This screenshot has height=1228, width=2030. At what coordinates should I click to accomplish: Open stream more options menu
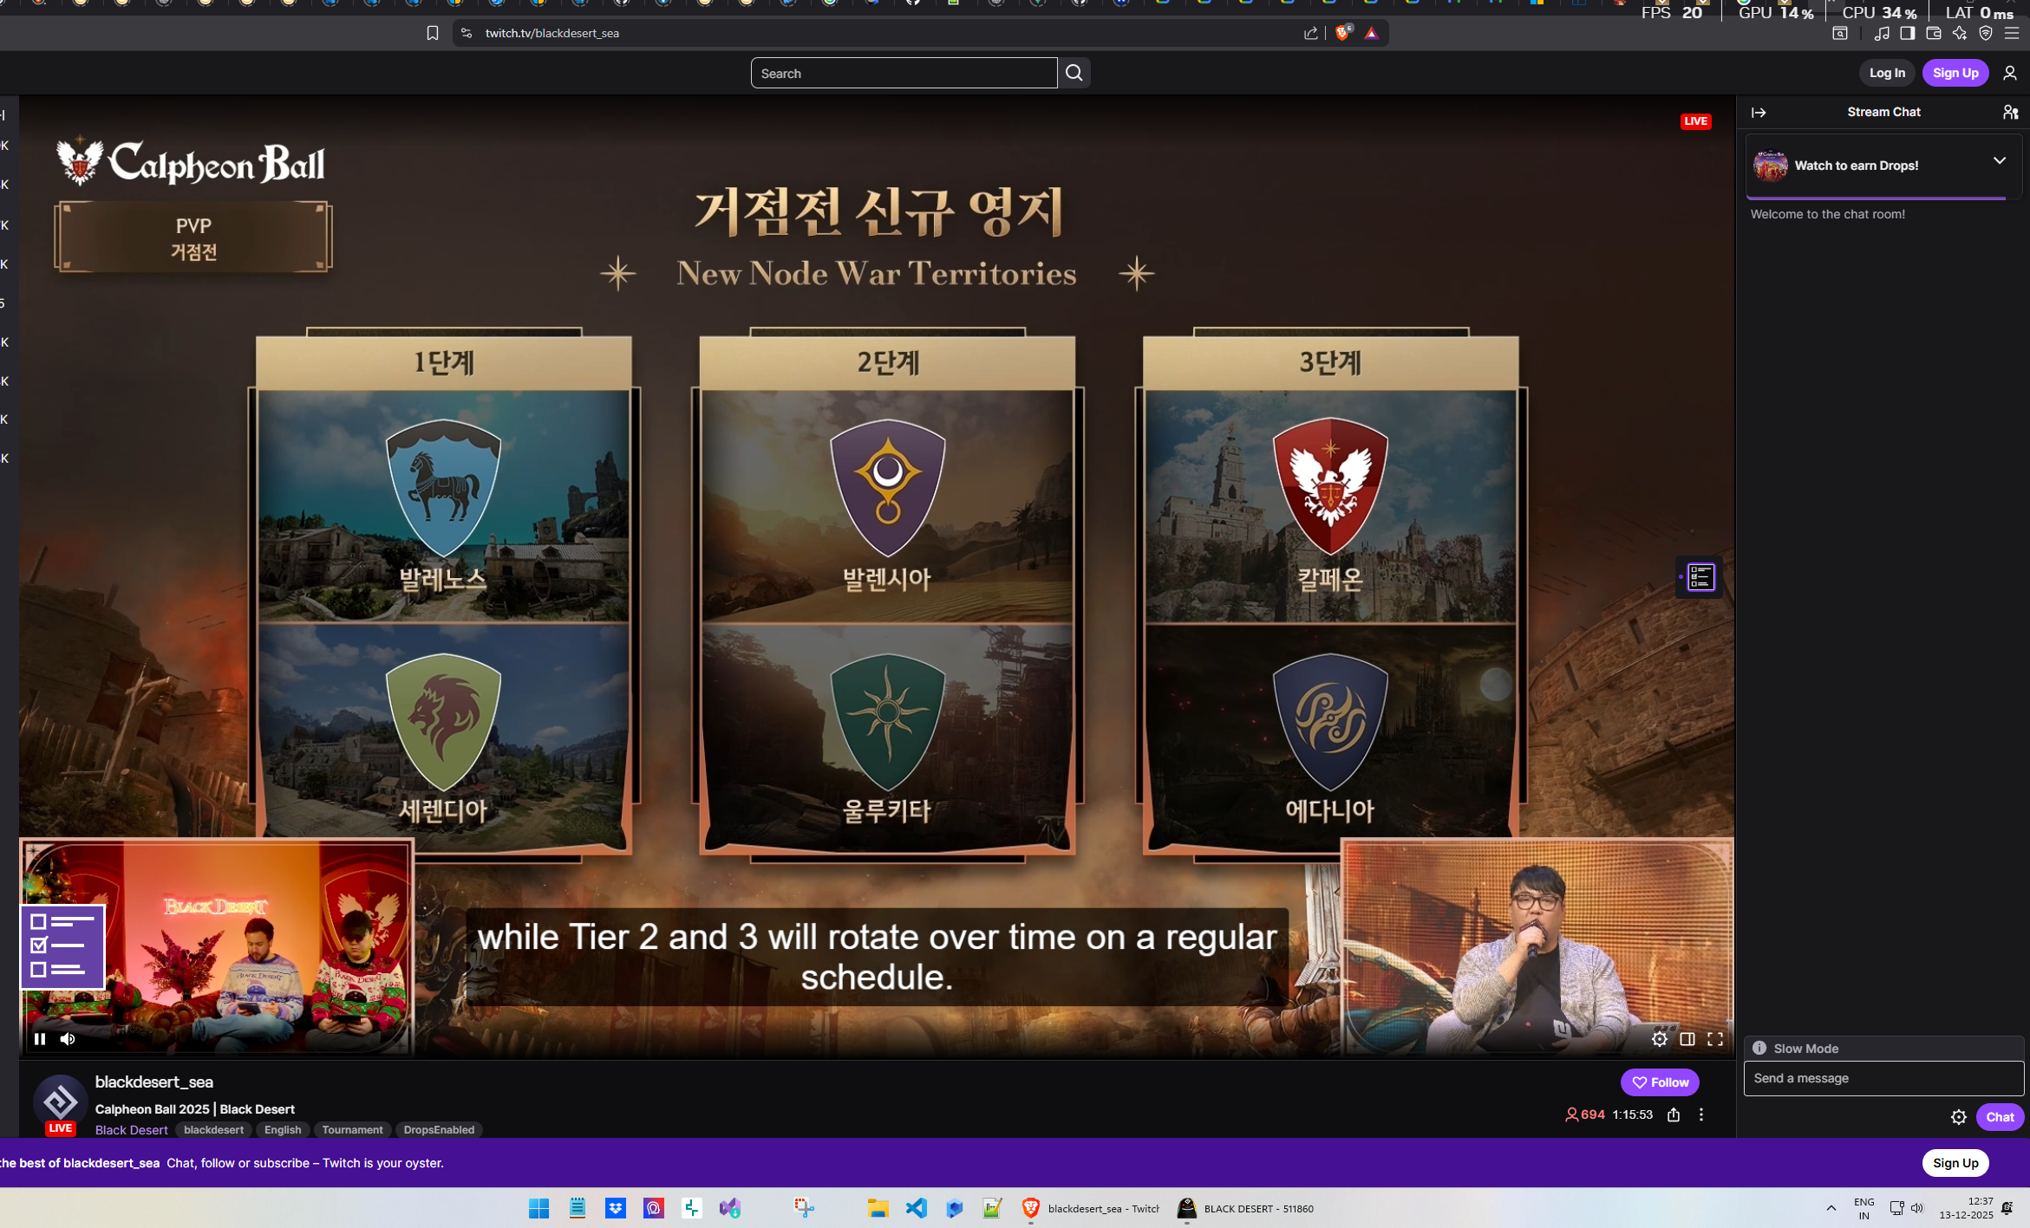(1700, 1115)
